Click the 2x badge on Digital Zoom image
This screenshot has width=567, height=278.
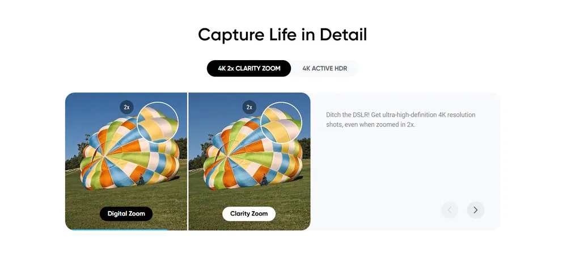pos(126,107)
